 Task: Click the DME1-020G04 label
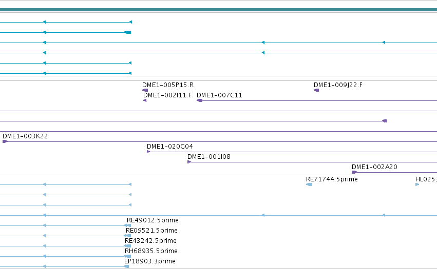pyautogui.click(x=170, y=147)
